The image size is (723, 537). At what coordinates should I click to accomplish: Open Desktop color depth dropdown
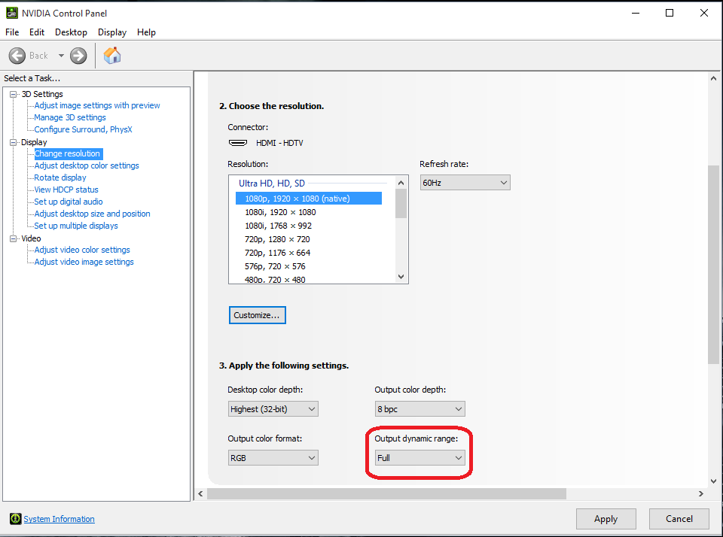(273, 409)
